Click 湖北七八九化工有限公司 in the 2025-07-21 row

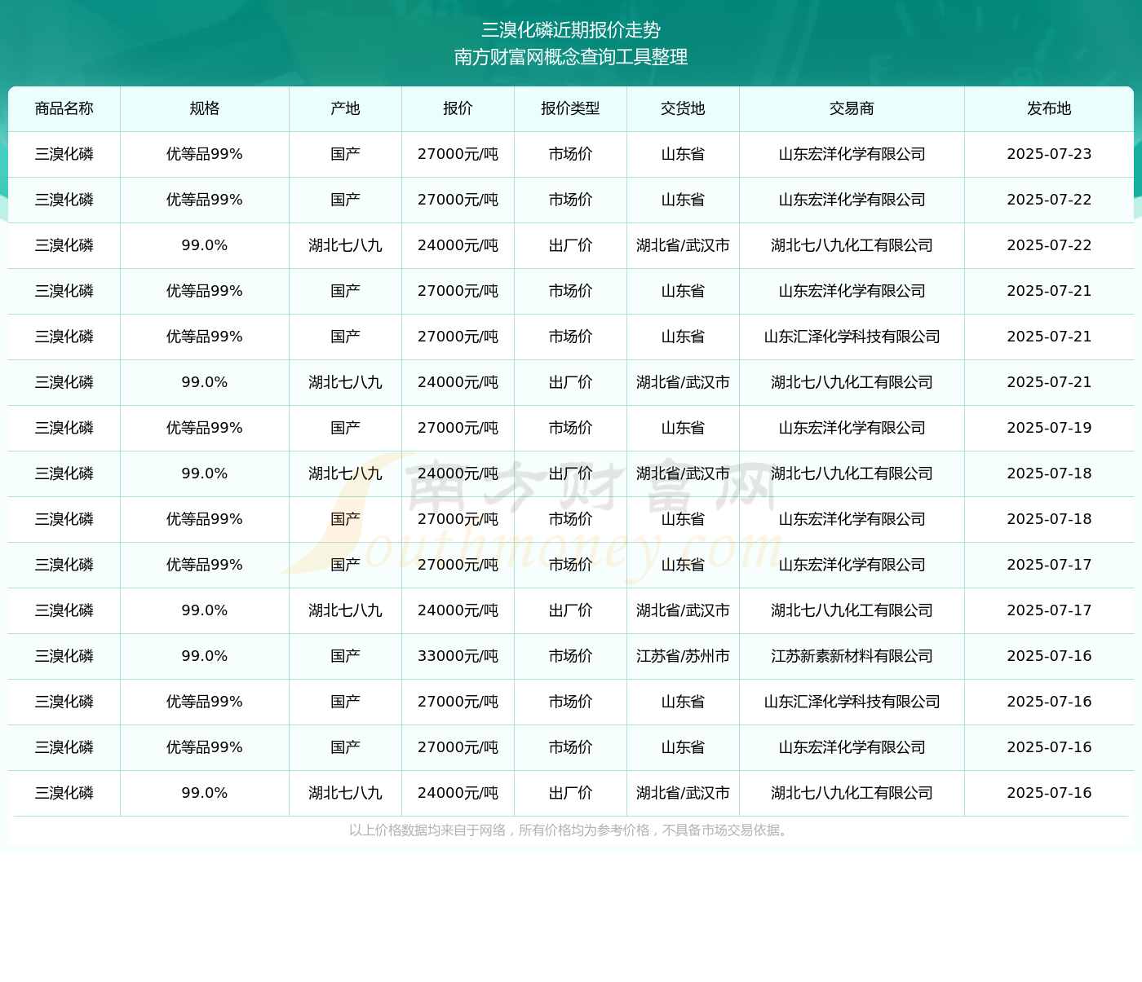tap(852, 382)
